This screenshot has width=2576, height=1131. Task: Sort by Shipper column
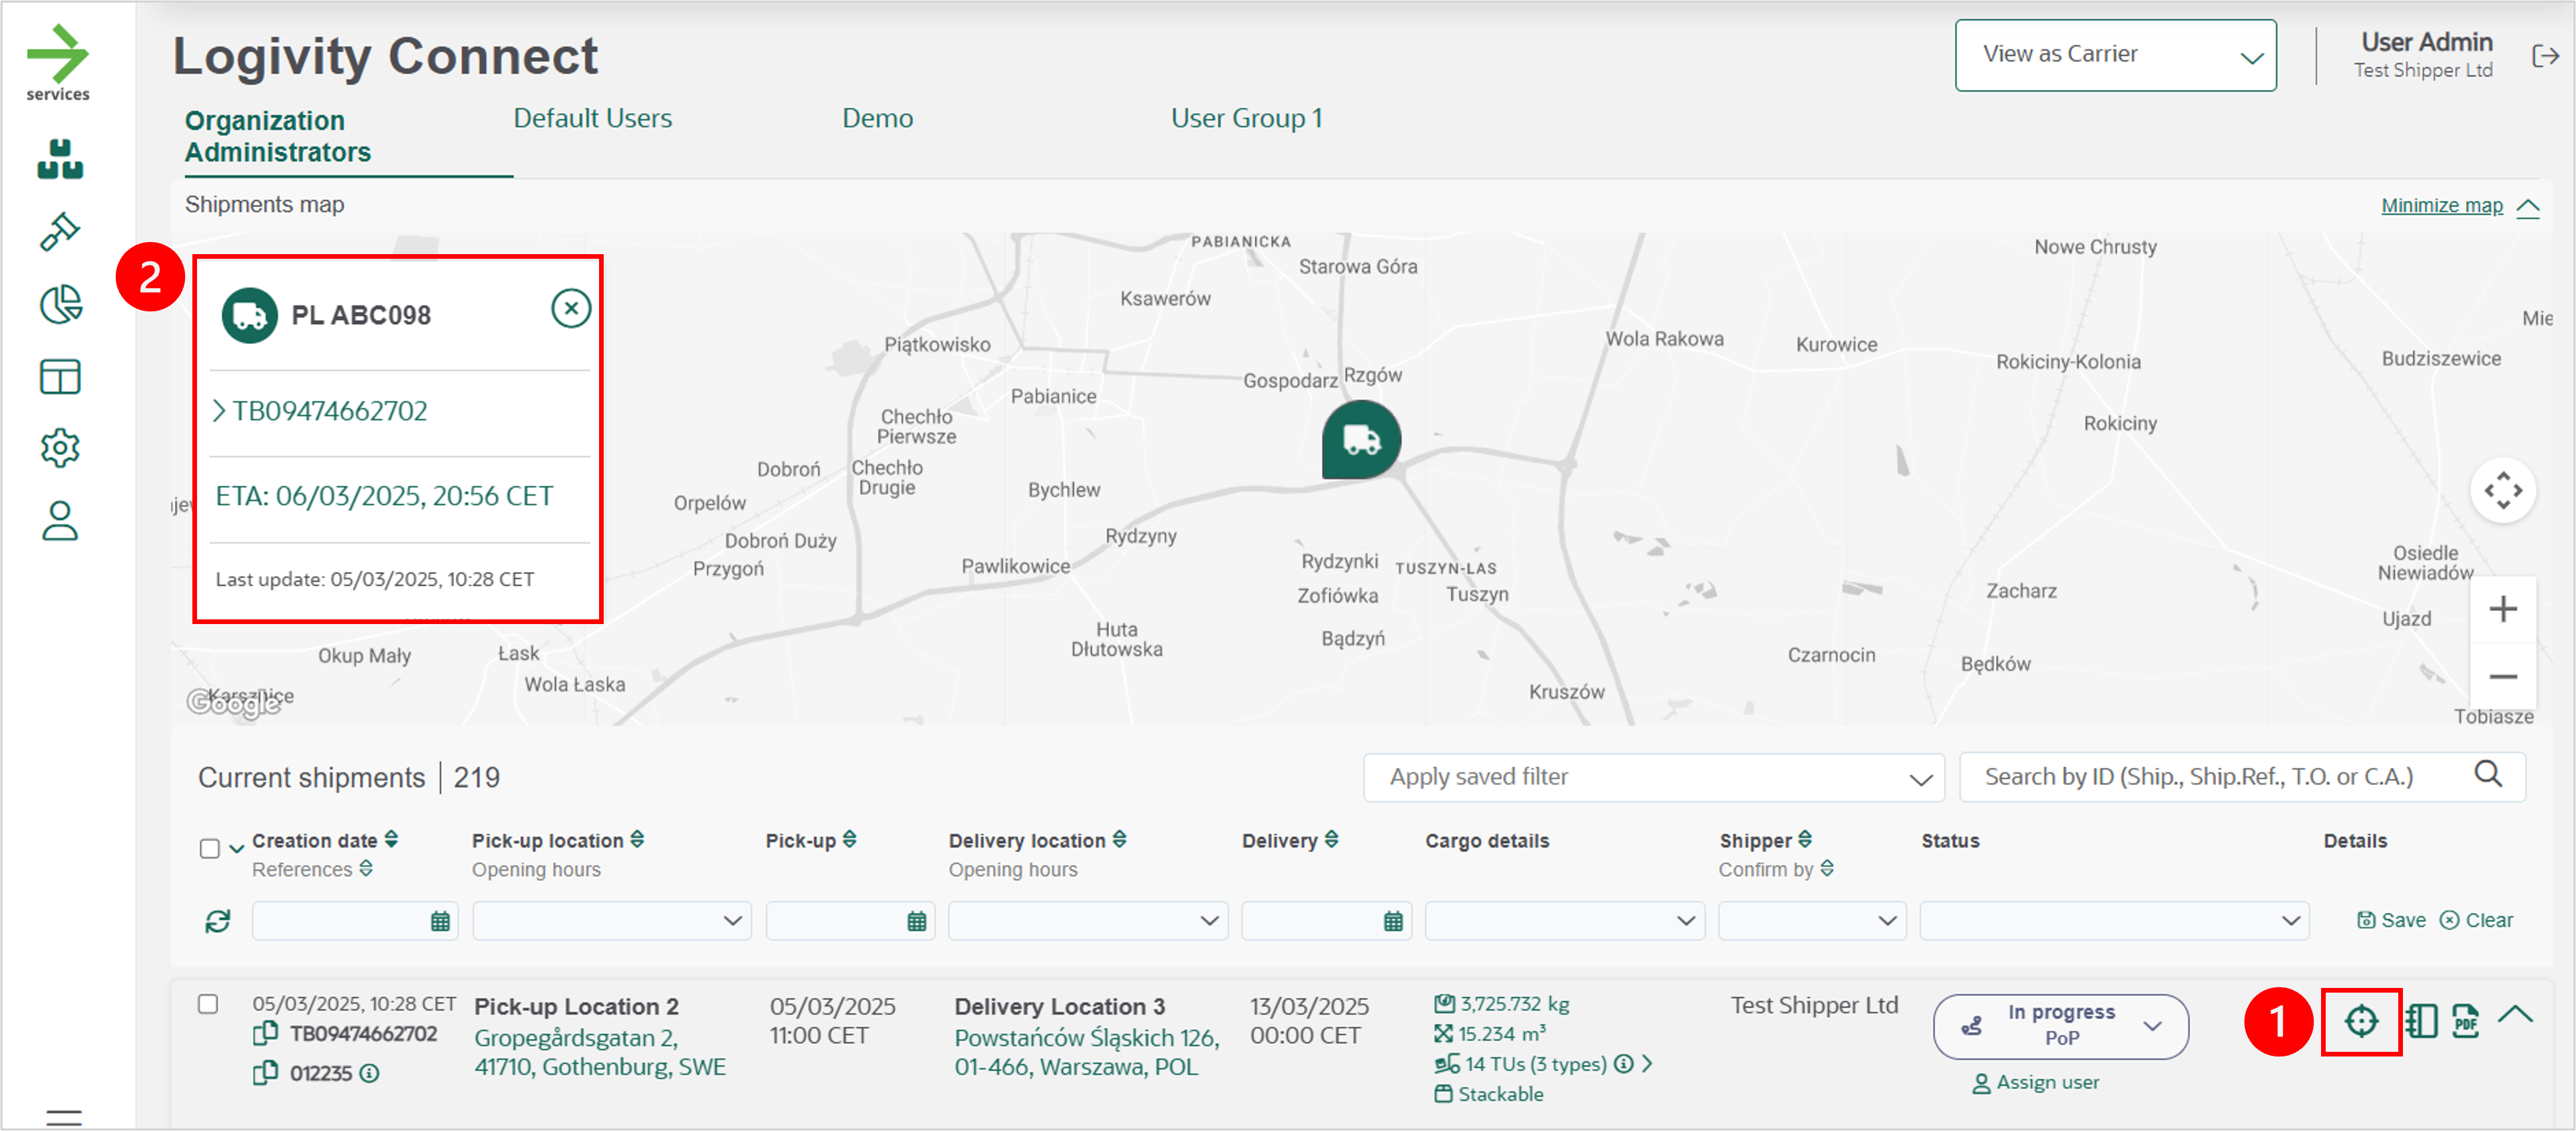tap(1805, 840)
